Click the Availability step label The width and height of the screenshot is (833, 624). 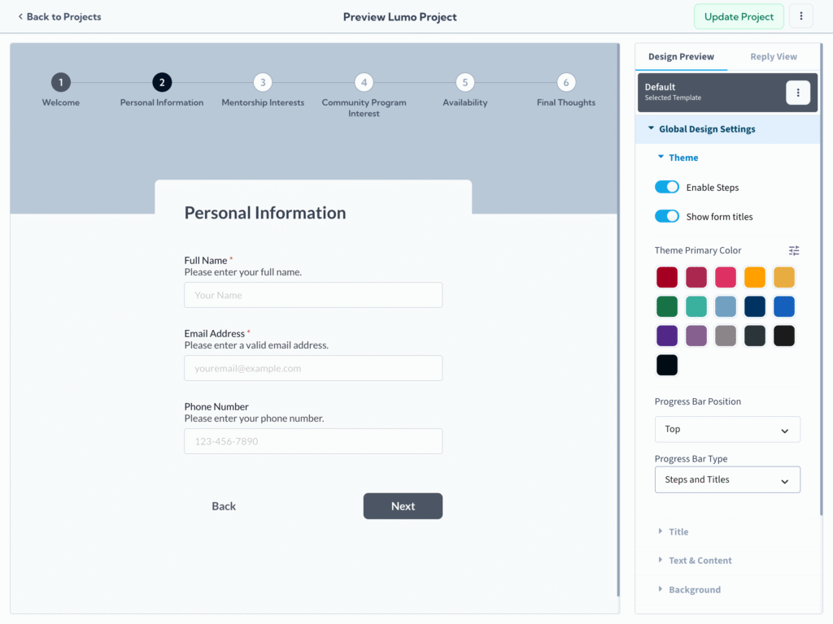[x=464, y=102]
